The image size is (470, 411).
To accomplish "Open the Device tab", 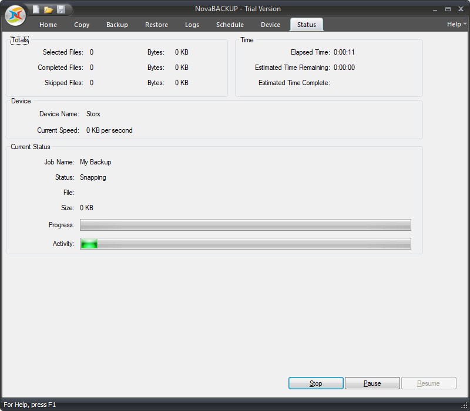I will click(270, 25).
